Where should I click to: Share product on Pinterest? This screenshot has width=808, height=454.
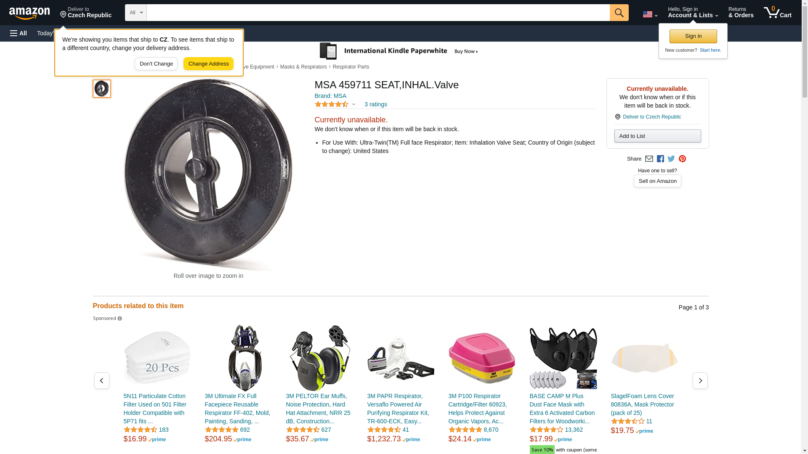(682, 159)
